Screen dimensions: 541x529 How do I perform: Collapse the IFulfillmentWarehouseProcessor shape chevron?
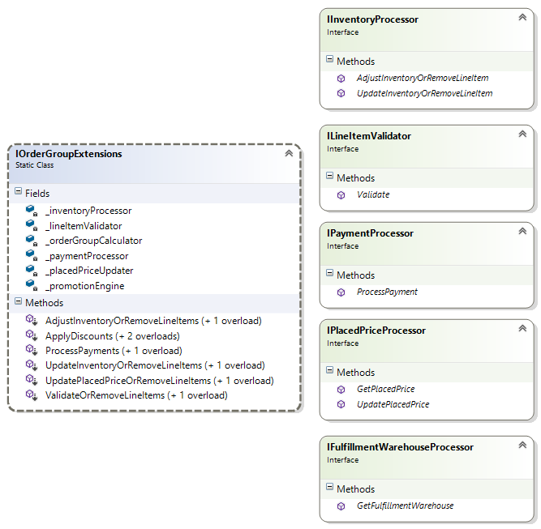pos(522,445)
